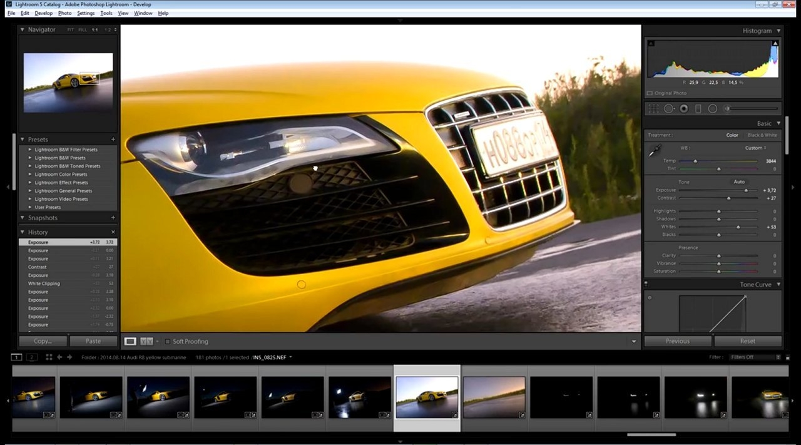Open the Filters Off dropdown
The width and height of the screenshot is (801, 445).
(754, 357)
